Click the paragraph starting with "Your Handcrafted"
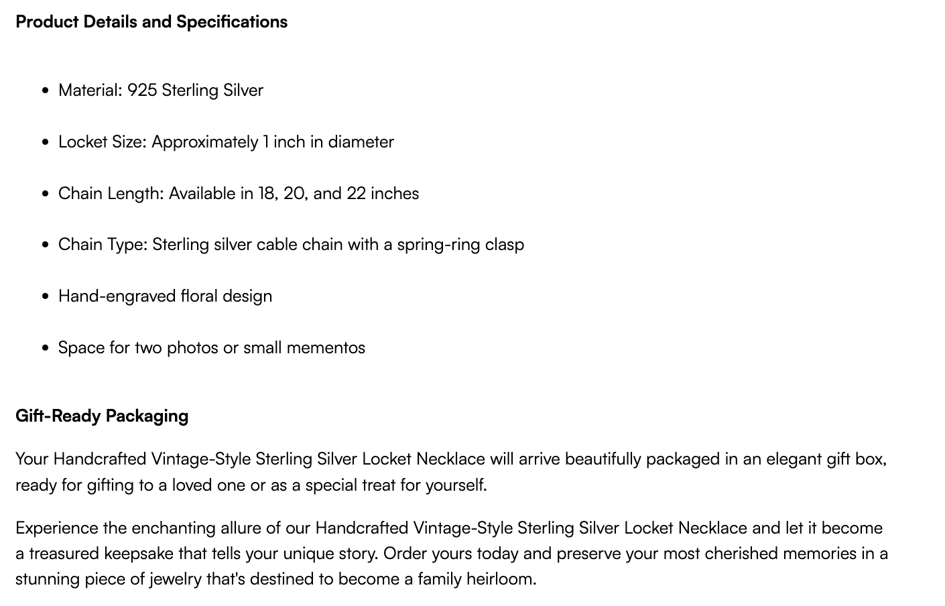The height and width of the screenshot is (606, 945). pyautogui.click(x=450, y=472)
